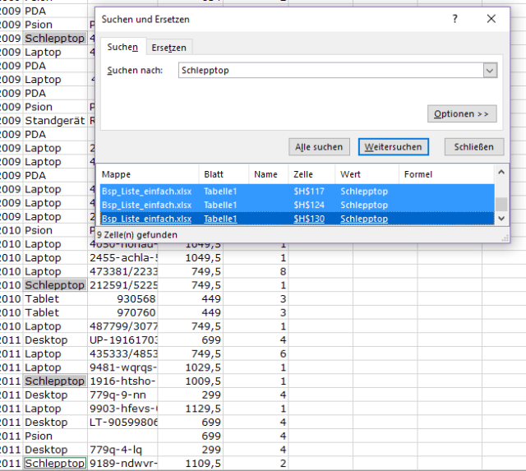The width and height of the screenshot is (526, 471).
Task: Click the results list scroll-down arrow
Action: click(x=501, y=219)
